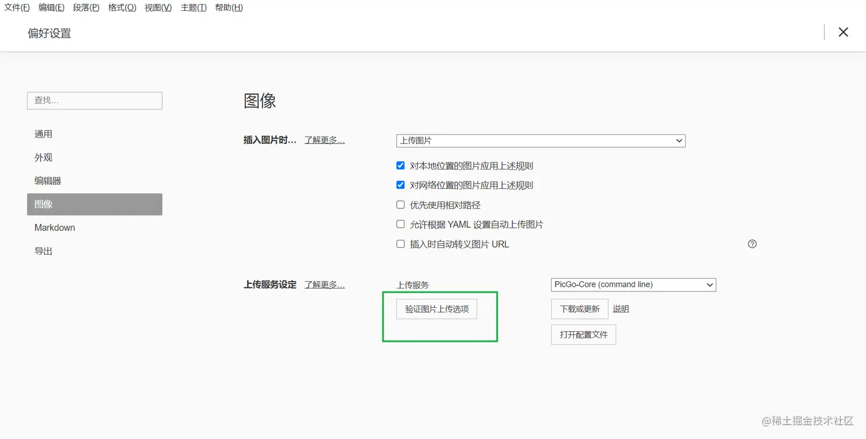This screenshot has width=866, height=439.
Task: Click the 打开配置文件 button
Action: pos(584,334)
